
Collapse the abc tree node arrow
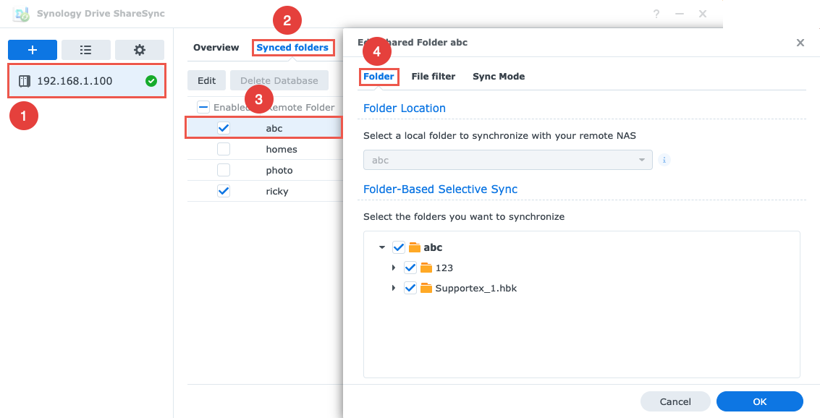click(x=382, y=247)
